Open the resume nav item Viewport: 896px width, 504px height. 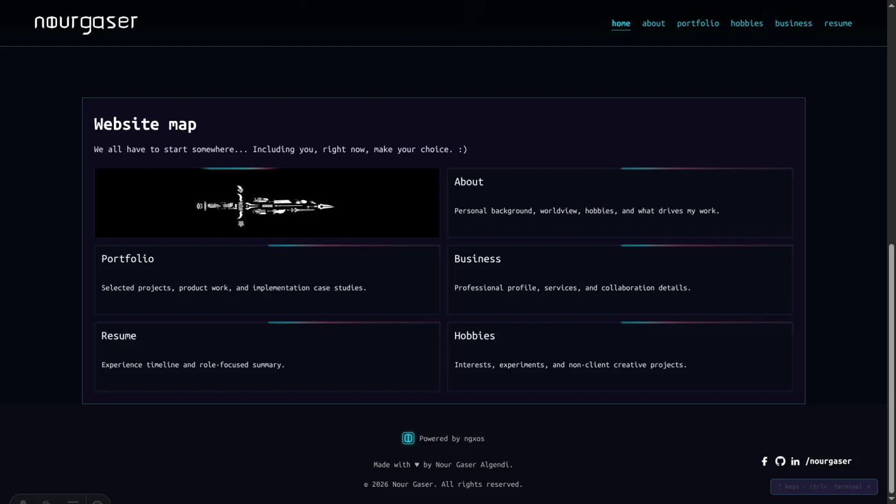[x=838, y=23]
